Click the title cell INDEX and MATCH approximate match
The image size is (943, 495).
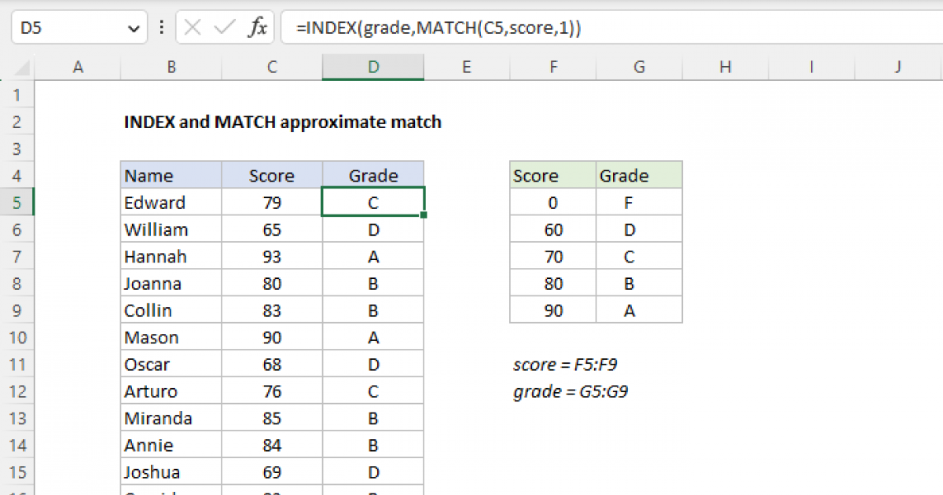283,123
